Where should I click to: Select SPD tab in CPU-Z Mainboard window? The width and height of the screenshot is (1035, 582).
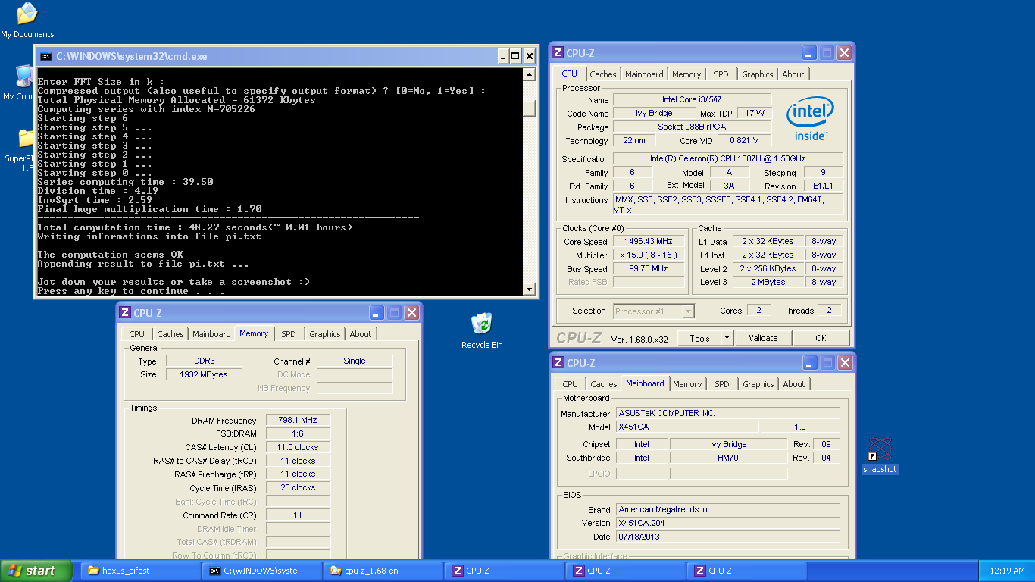pyautogui.click(x=721, y=384)
